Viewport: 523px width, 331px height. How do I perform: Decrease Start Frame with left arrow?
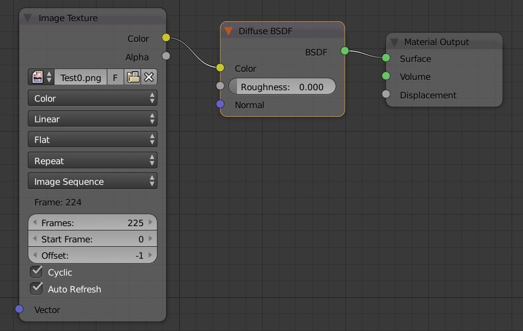[35, 239]
